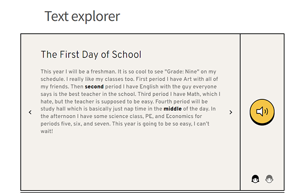Go to next text with right arrow
The image size is (290, 193).
coord(231,112)
